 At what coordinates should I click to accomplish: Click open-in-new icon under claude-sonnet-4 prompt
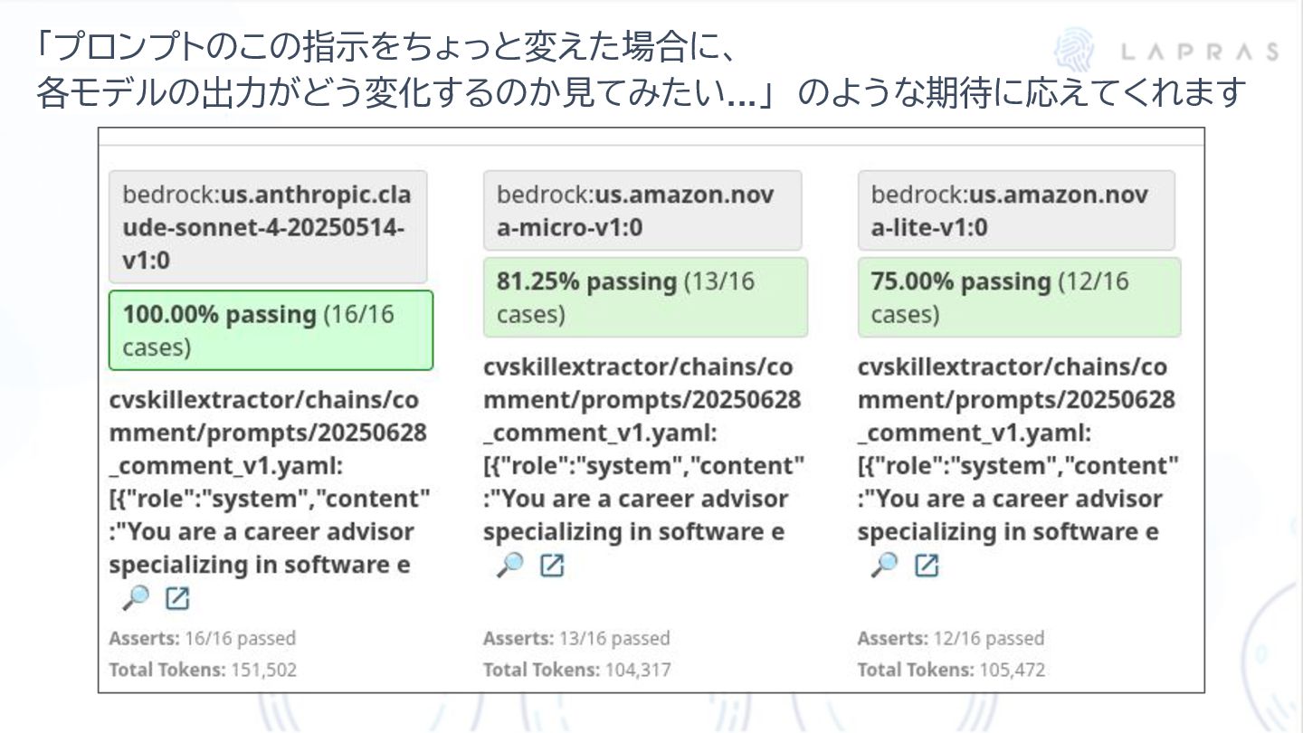click(x=177, y=598)
